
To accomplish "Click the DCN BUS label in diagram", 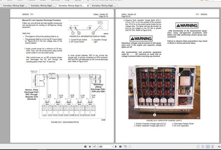I will click(52, 78).
